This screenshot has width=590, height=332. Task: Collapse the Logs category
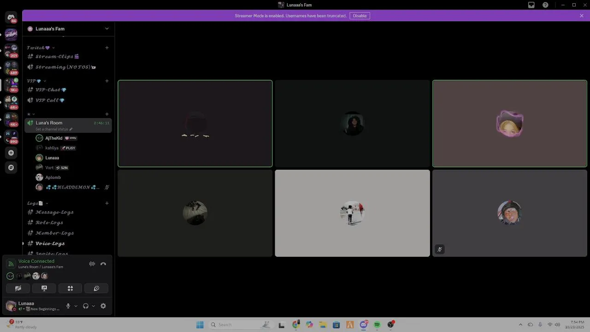coord(37,203)
